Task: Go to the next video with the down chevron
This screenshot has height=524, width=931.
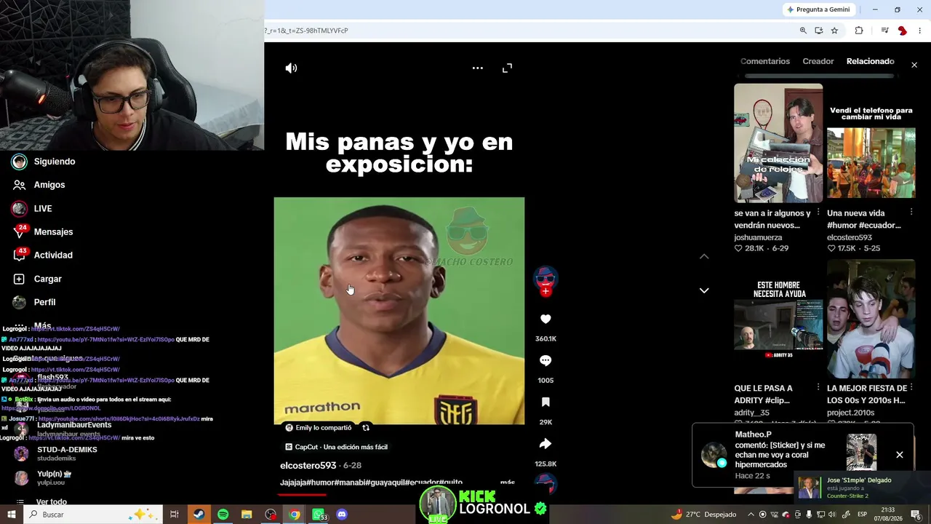Action: point(704,290)
